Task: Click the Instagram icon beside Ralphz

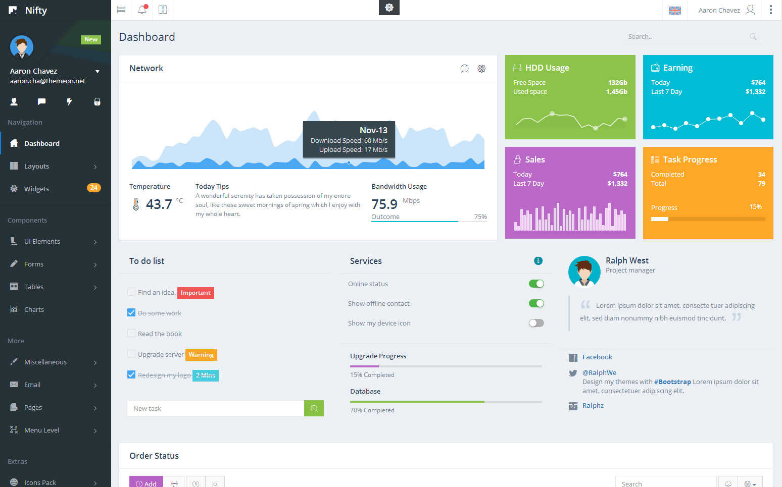Action: click(x=573, y=406)
